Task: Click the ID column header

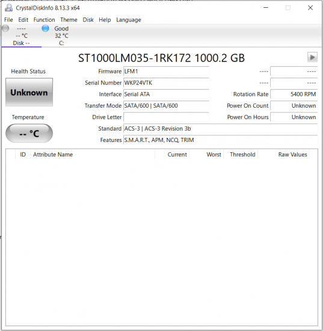Action: 23,155
